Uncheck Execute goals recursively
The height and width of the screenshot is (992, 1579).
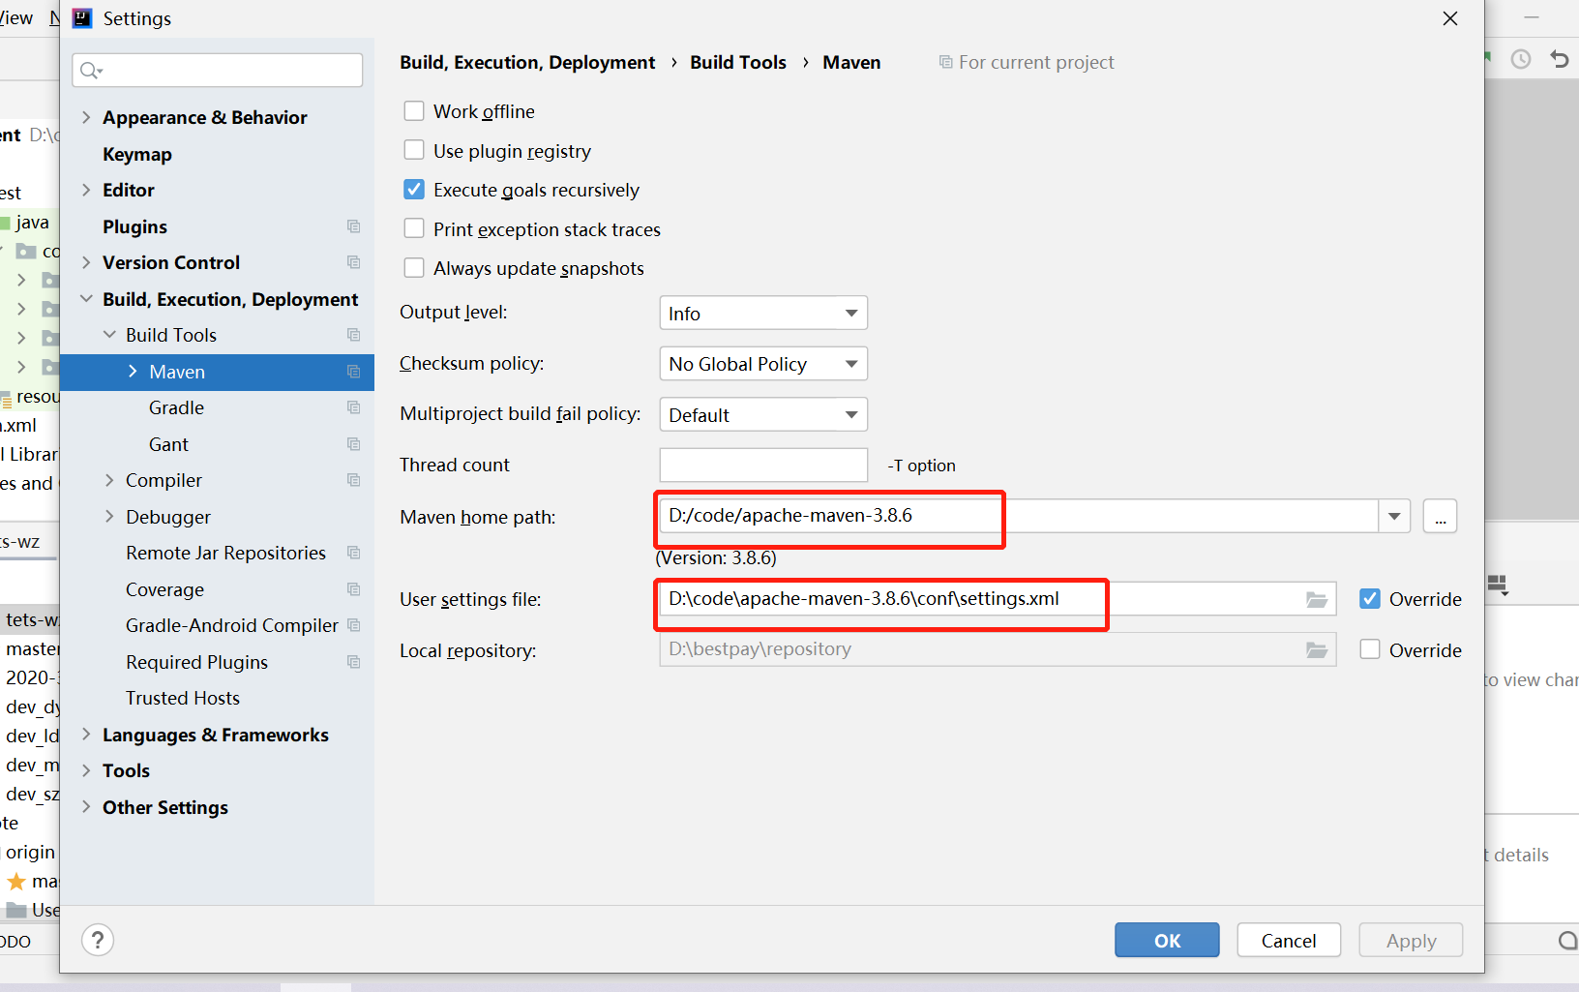414,190
